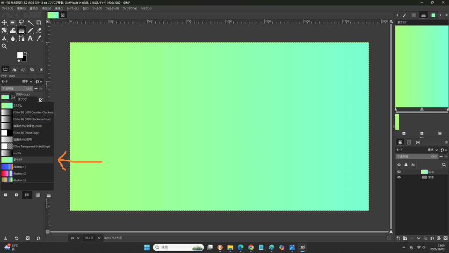Switch gradient list to grid view
Screen dimensions: 449x253
click(38, 195)
